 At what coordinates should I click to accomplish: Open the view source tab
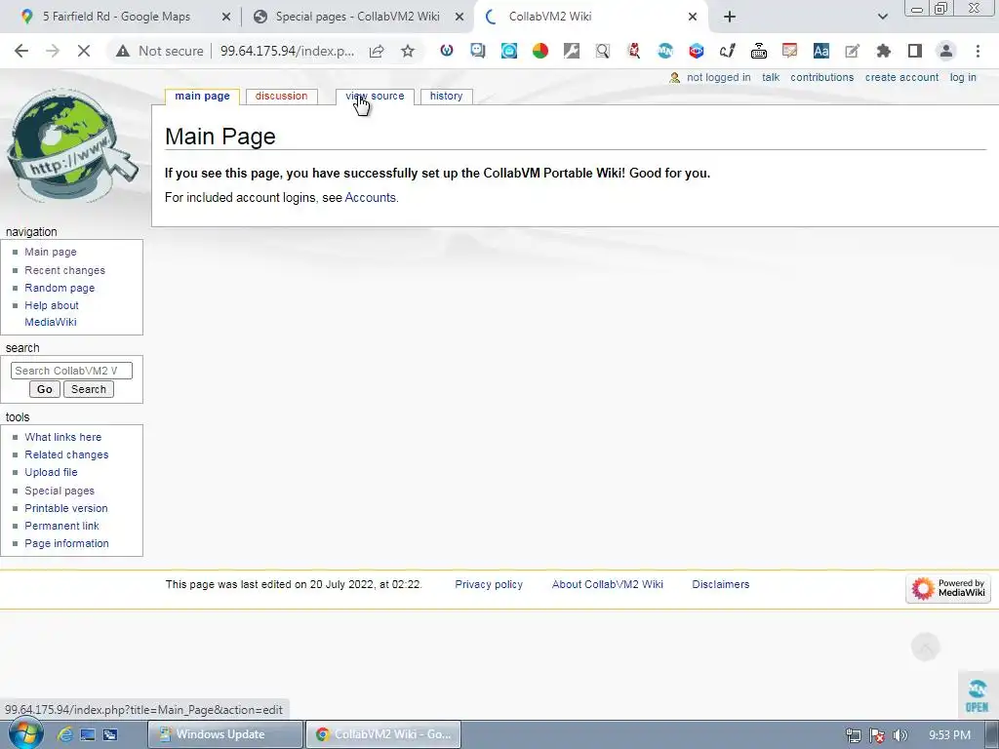[x=375, y=97]
